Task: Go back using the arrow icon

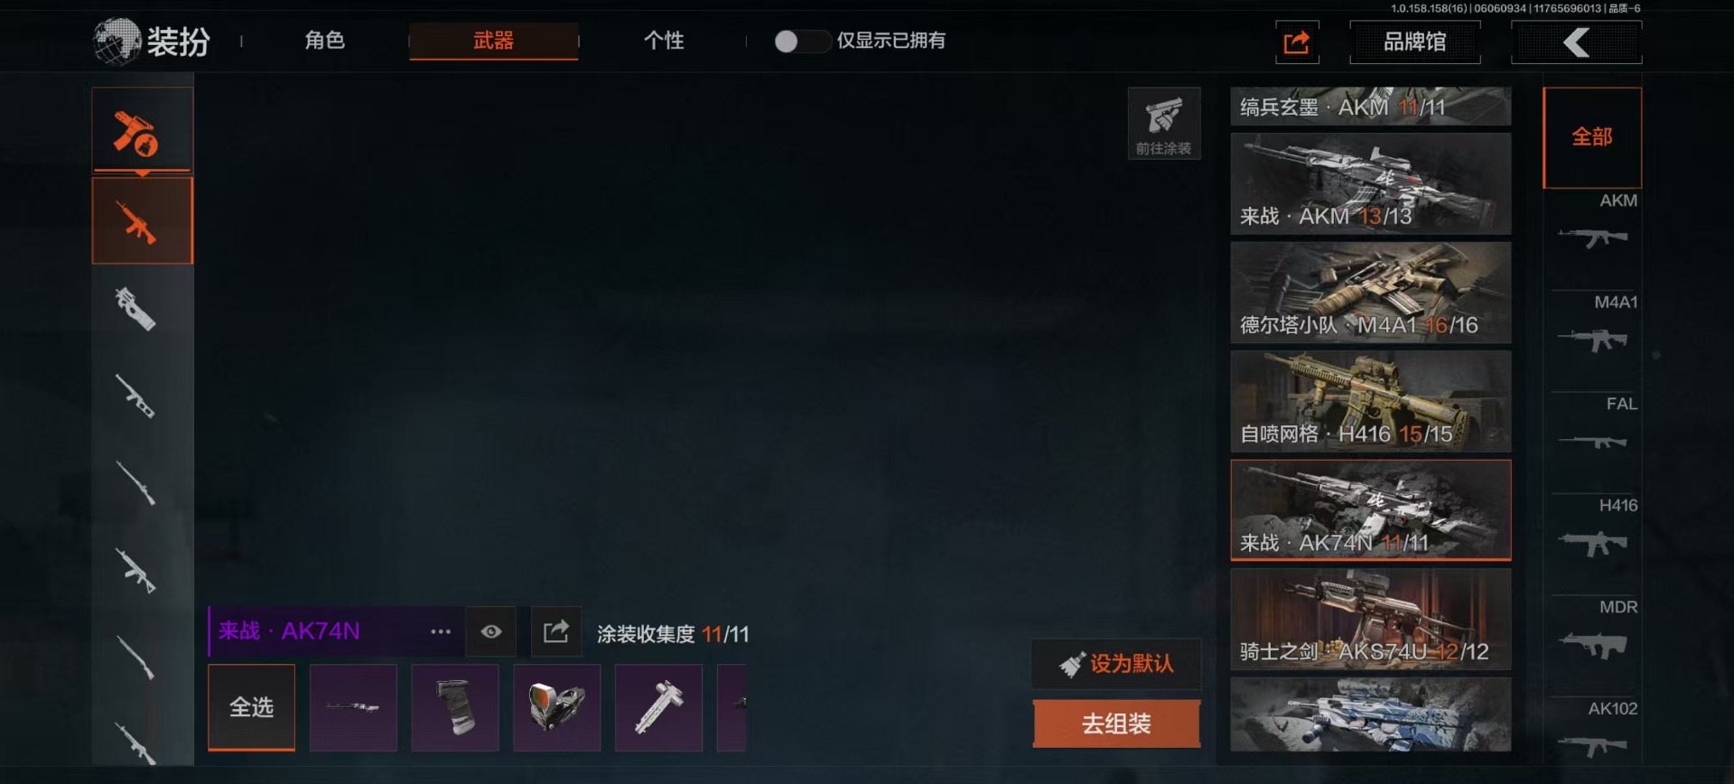Action: [1576, 42]
